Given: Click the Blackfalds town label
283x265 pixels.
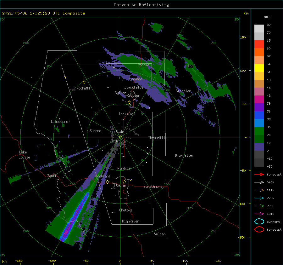Looking at the screenshot, I should click(x=134, y=87).
